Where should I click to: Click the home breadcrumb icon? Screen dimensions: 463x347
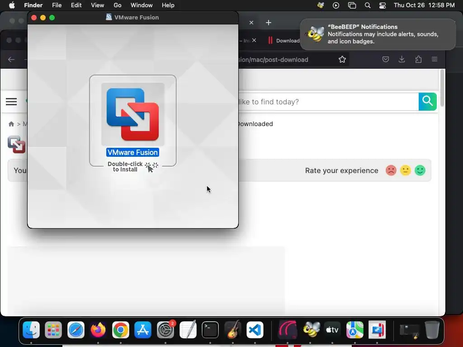[x=11, y=124]
